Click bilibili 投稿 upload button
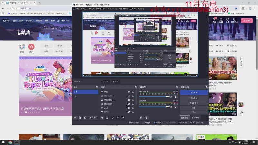This screenshot has height=145, width=258. point(247,21)
